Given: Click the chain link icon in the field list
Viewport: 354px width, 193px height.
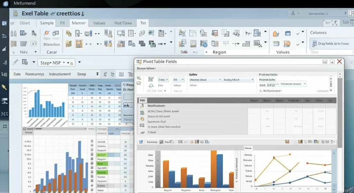Looking at the screenshot, I should (x=142, y=132).
